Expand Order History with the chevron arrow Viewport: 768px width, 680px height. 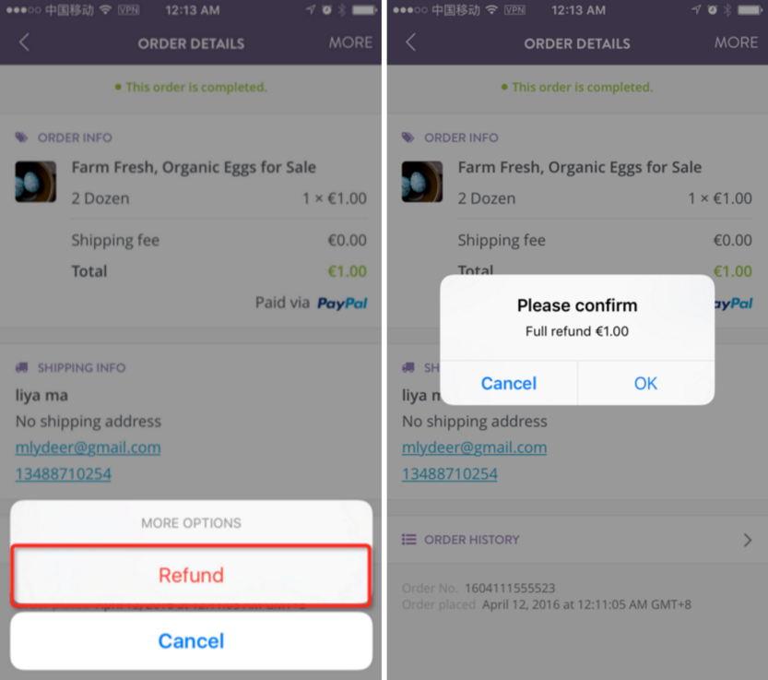(x=747, y=540)
